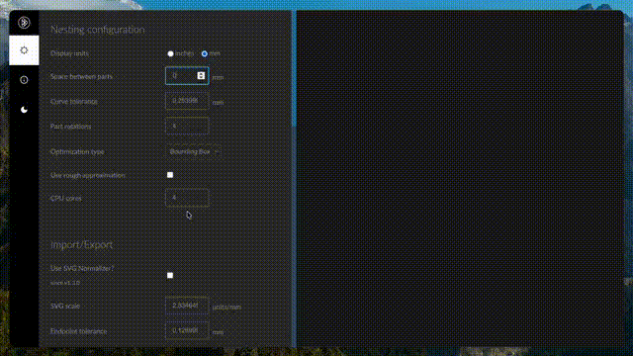Focus the Space between parts field

tap(187, 76)
